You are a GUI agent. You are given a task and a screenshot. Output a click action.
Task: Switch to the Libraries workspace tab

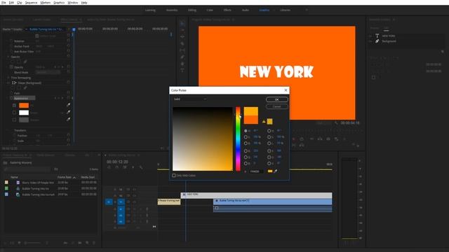point(285,10)
